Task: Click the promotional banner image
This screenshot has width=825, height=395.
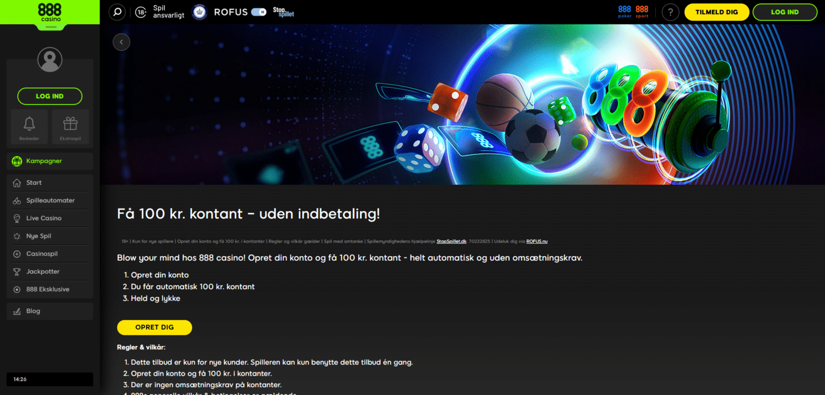Action: pos(462,104)
